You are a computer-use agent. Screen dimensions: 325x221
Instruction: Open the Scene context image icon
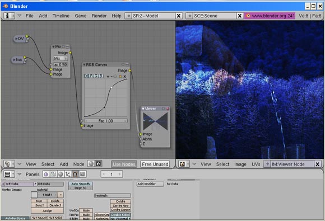pyautogui.click(x=82, y=174)
